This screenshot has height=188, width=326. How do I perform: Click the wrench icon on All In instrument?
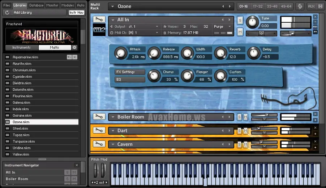click(98, 19)
